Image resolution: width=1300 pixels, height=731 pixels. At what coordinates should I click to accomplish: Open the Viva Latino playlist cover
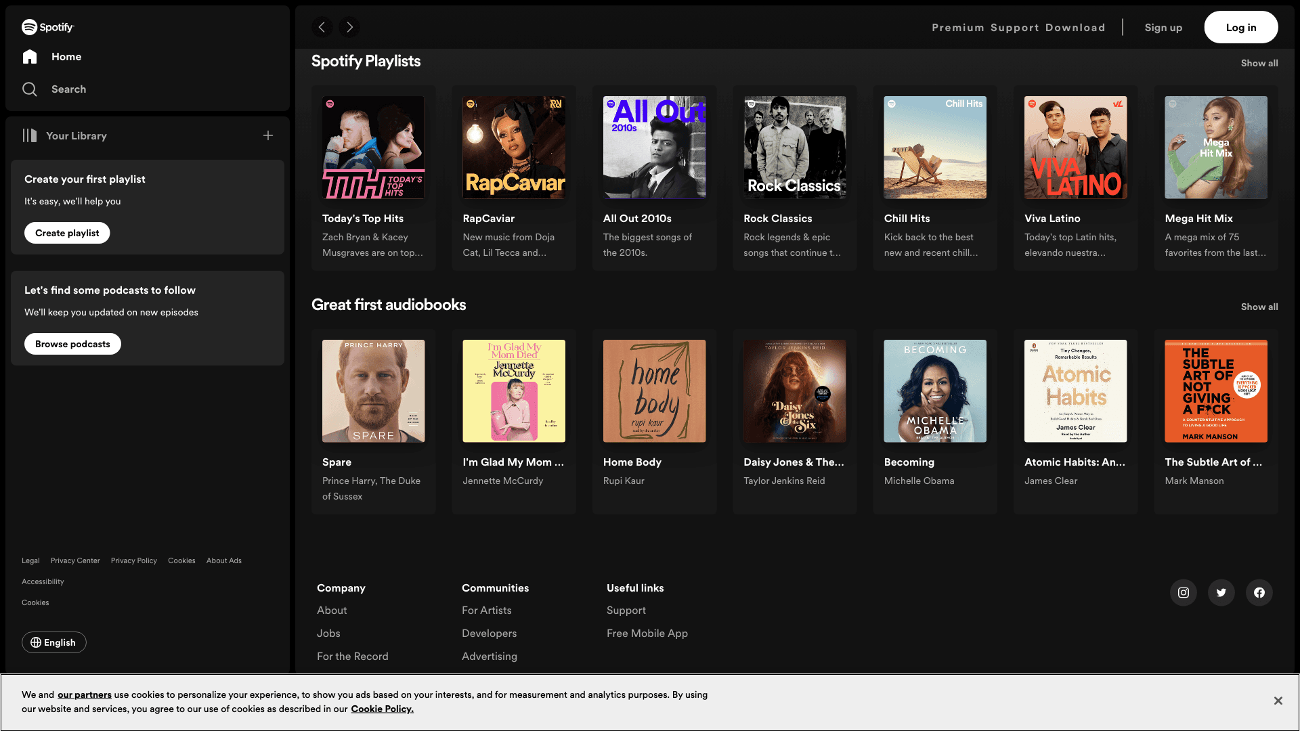(x=1076, y=148)
